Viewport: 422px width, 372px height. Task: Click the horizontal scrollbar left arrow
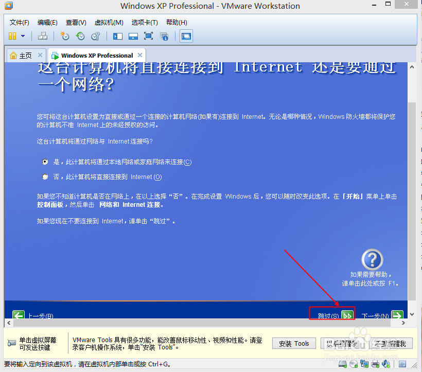tap(9, 323)
